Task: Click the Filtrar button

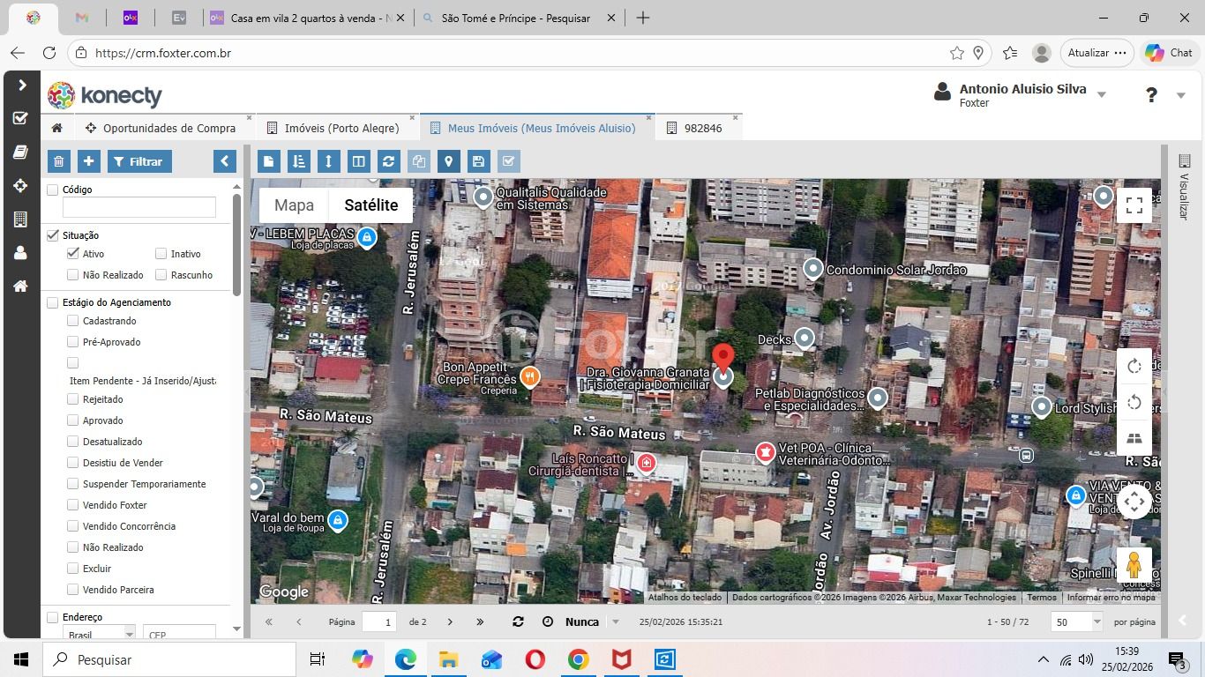Action: pyautogui.click(x=139, y=161)
